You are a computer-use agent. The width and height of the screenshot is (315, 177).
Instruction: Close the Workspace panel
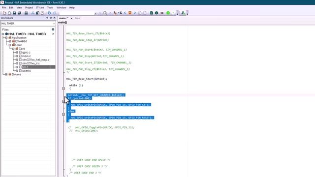[x=54, y=18]
